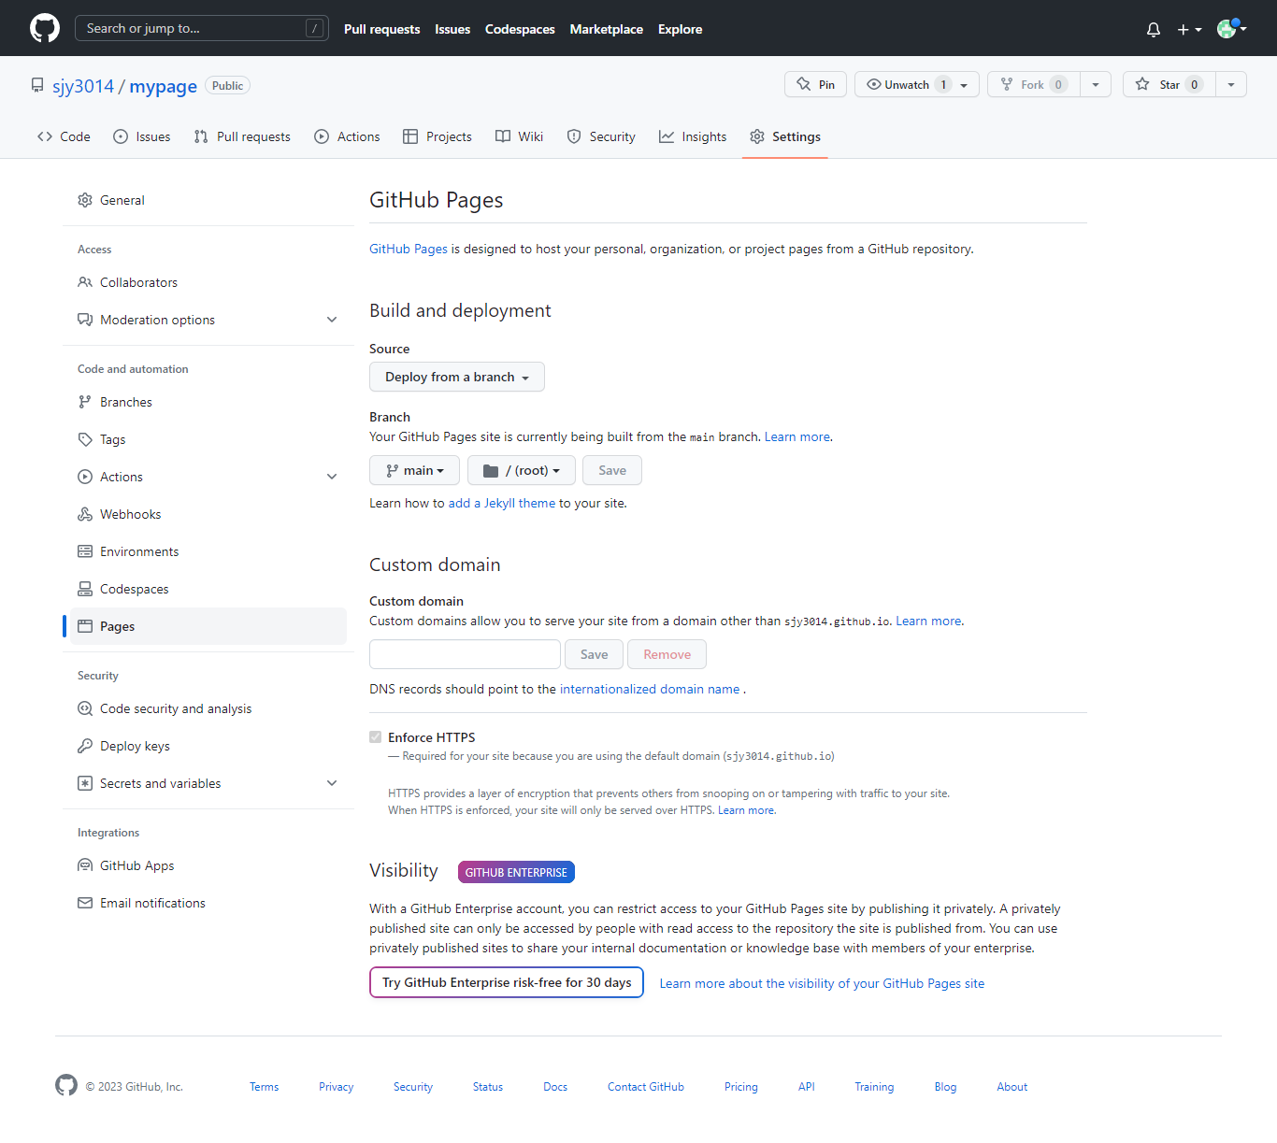Image resolution: width=1277 pixels, height=1143 pixels.
Task: Open the Terms footer link
Action: (x=265, y=1087)
